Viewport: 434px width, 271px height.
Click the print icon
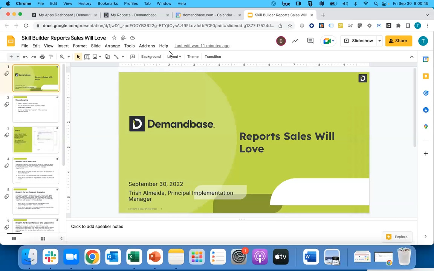tap(42, 57)
